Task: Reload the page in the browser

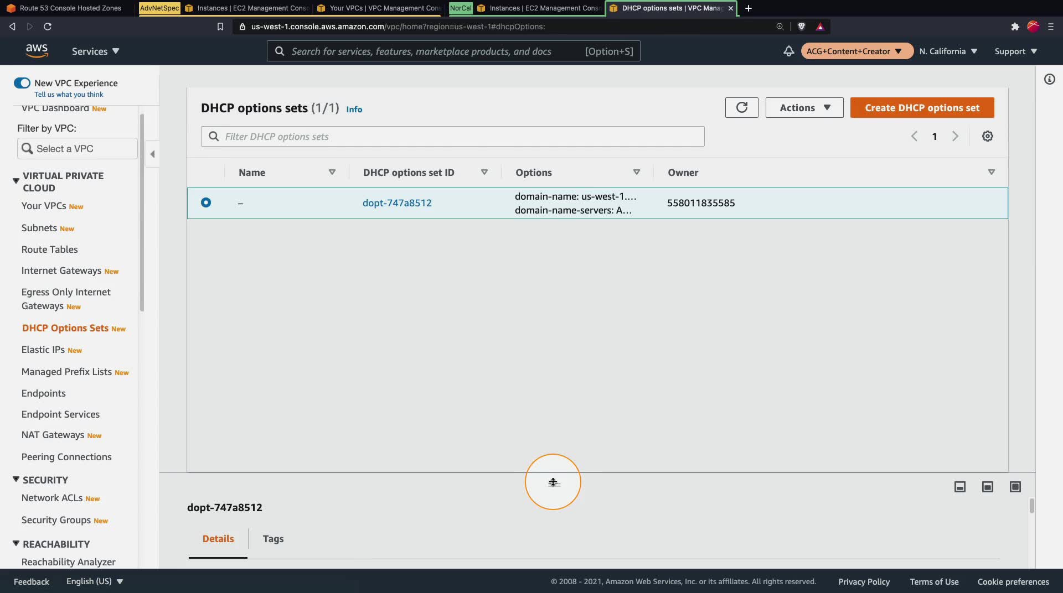Action: click(x=48, y=27)
